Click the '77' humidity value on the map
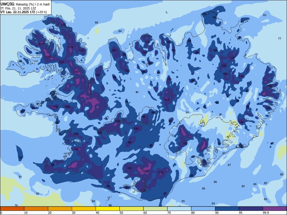 280,39
